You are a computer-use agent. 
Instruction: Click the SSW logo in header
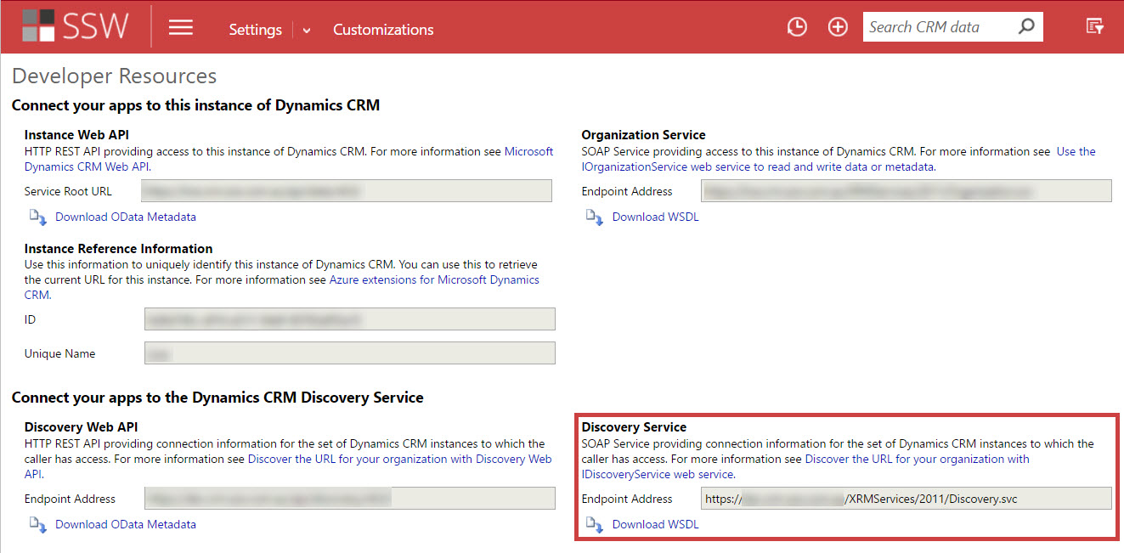point(75,26)
